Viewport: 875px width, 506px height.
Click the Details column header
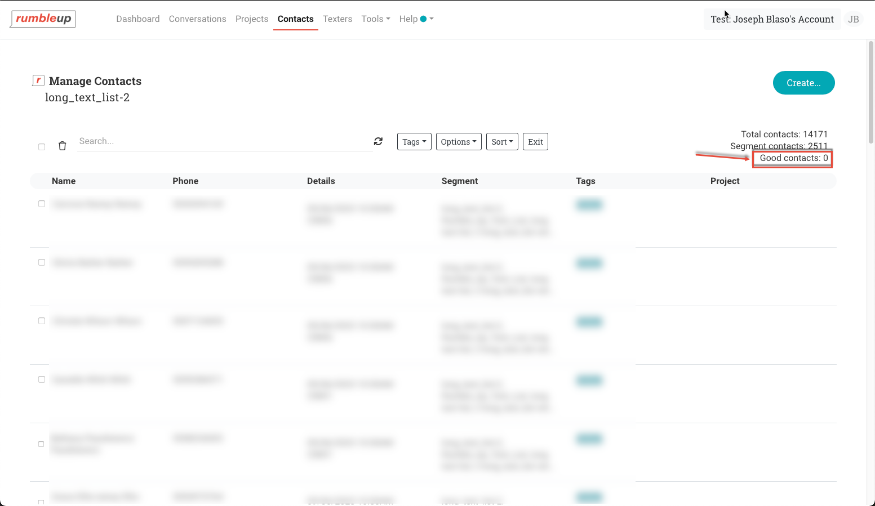321,181
